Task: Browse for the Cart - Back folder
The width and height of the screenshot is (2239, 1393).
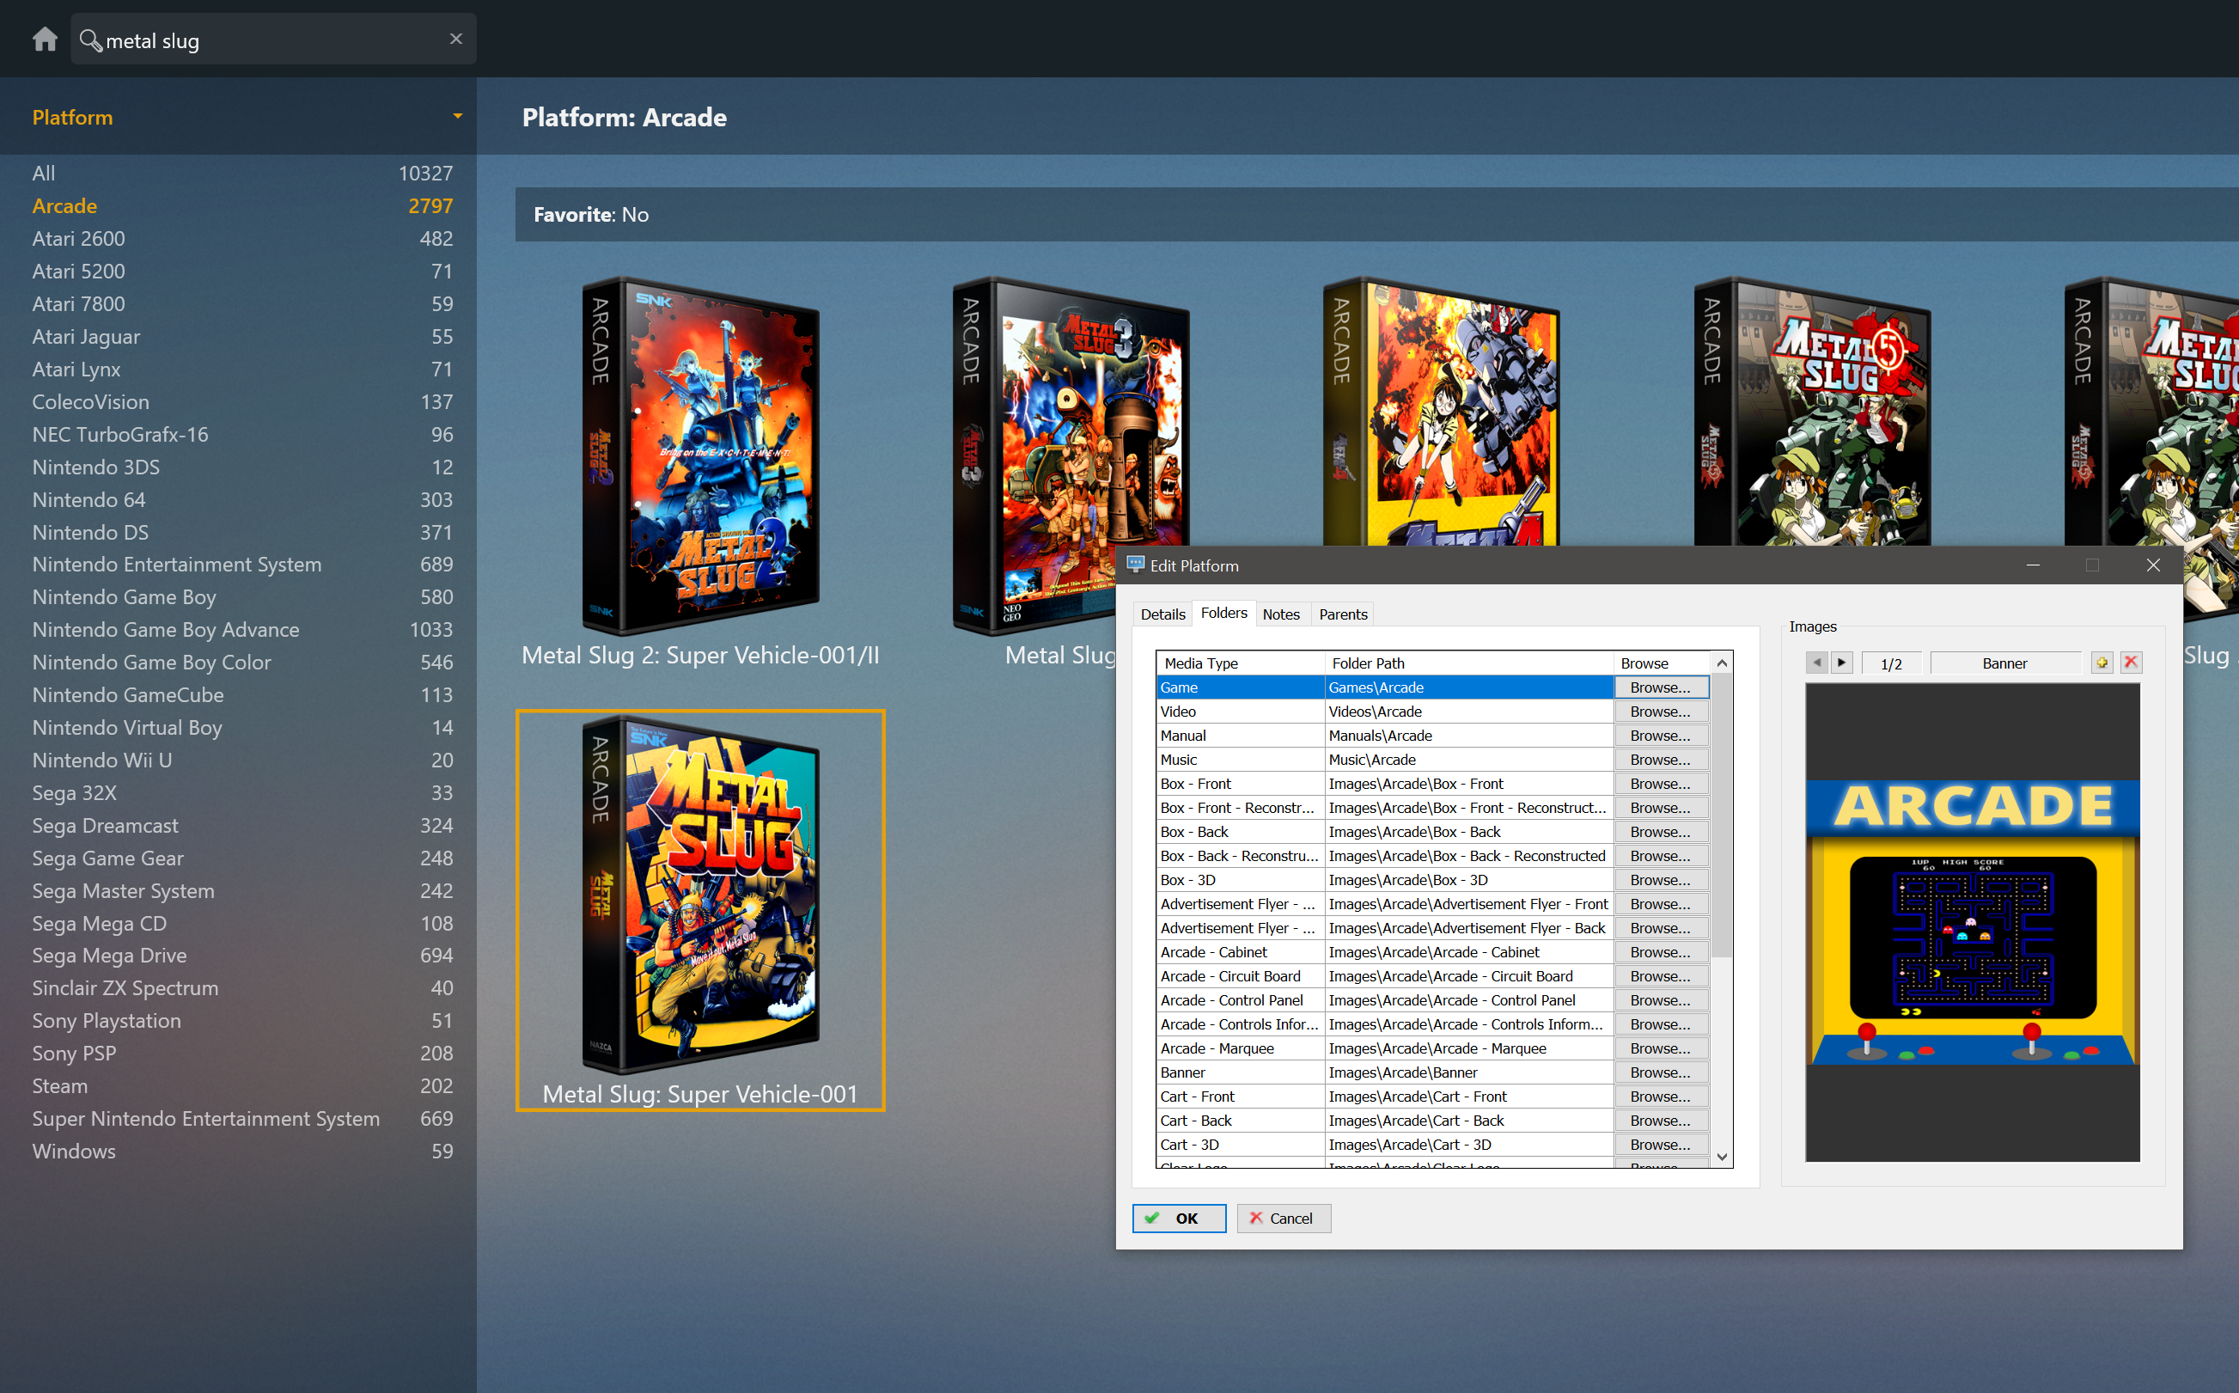Action: pos(1661,1121)
